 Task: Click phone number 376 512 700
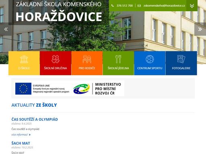pos(125,6)
